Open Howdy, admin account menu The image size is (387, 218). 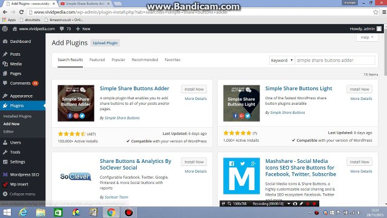(x=365, y=28)
